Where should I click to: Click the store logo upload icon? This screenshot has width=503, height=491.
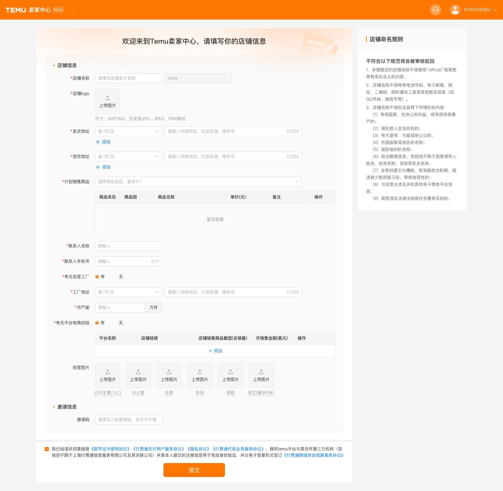pyautogui.click(x=107, y=101)
